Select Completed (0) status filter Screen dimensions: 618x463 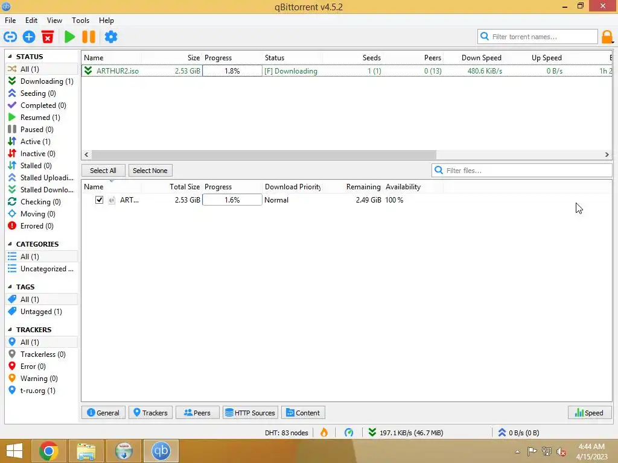click(x=42, y=105)
